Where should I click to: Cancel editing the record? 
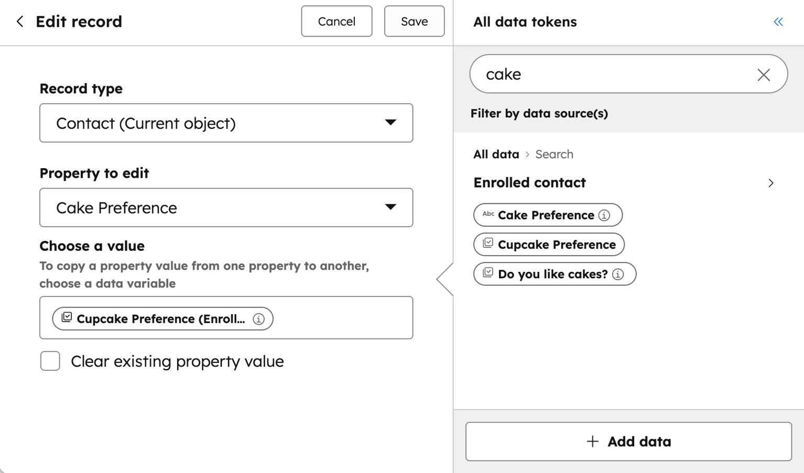click(x=336, y=21)
